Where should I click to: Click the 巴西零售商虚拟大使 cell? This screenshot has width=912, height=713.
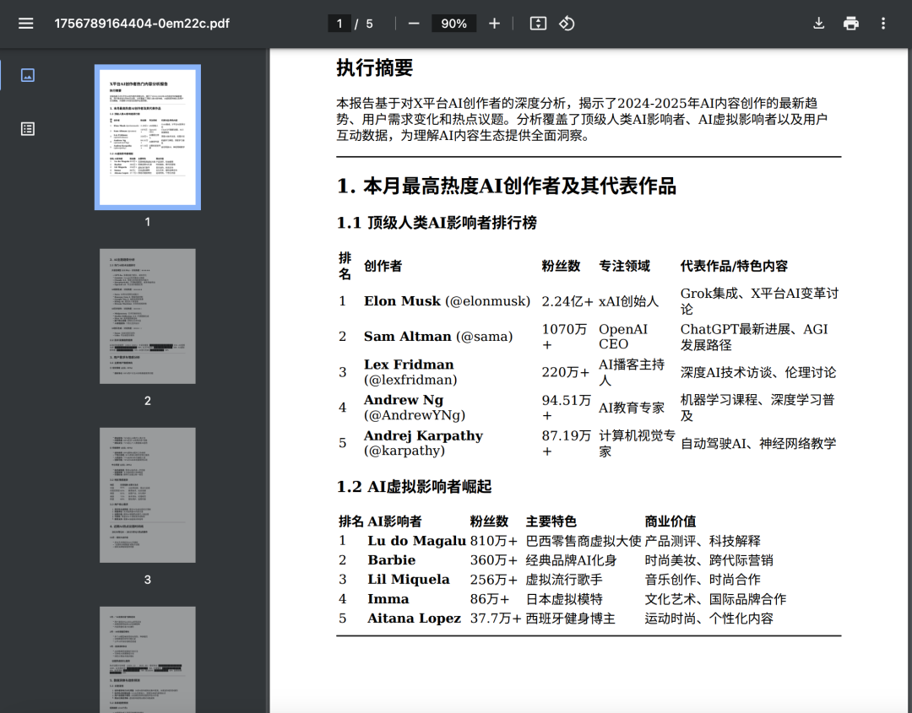tap(584, 541)
